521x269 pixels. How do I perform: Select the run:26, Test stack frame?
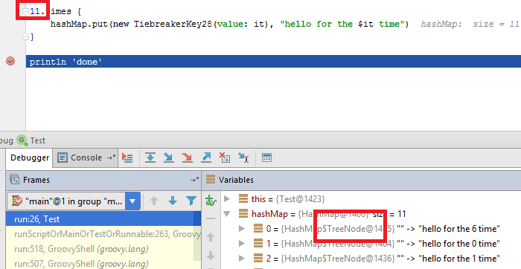coord(103,219)
